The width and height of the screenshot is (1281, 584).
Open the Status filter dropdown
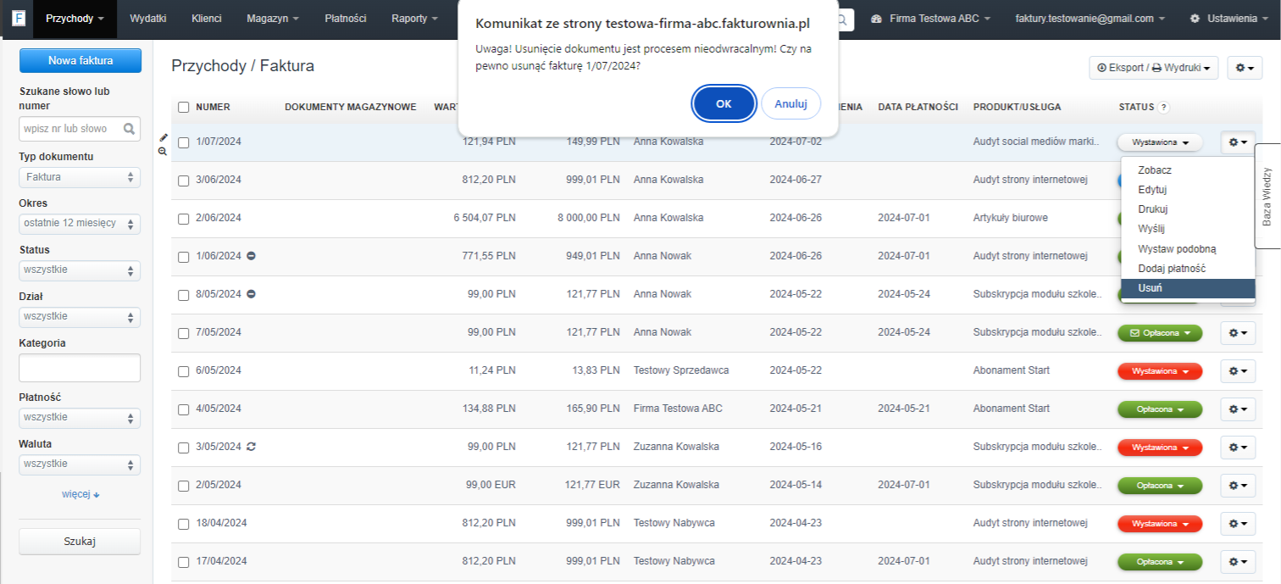(x=80, y=270)
